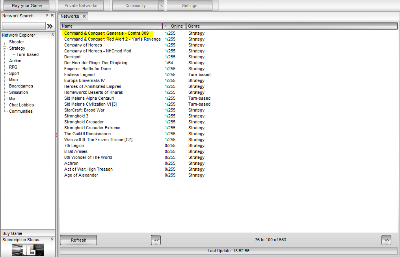Open the Buy Game panel
This screenshot has height=257, width=400.
click(28, 233)
